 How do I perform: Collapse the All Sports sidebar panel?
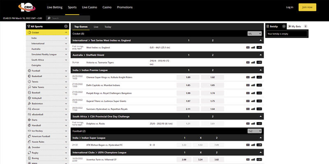coord(66,26)
